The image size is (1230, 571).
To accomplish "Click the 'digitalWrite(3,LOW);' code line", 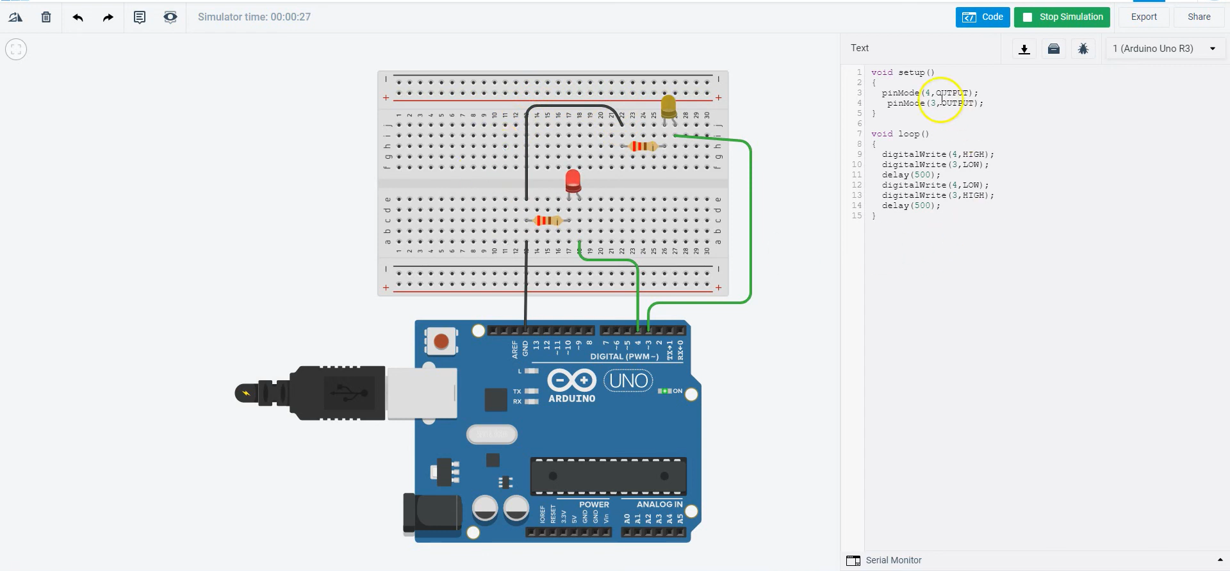I will (935, 165).
